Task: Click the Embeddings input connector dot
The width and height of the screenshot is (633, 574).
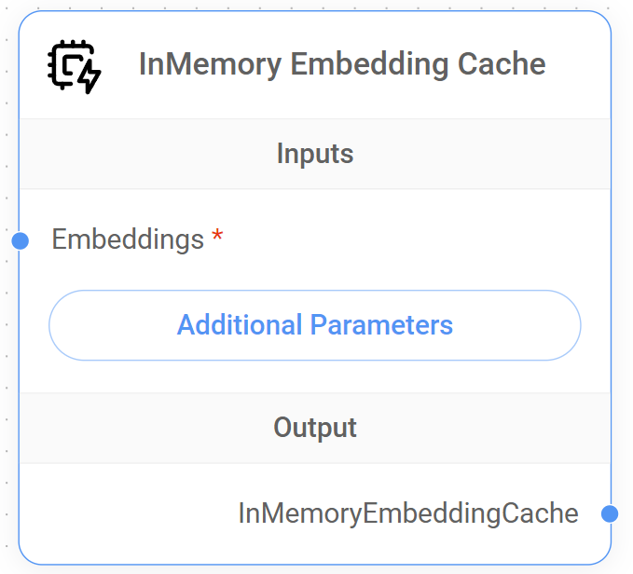Action: (21, 241)
